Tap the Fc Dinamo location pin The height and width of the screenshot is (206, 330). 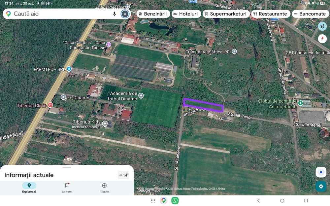click(x=63, y=97)
